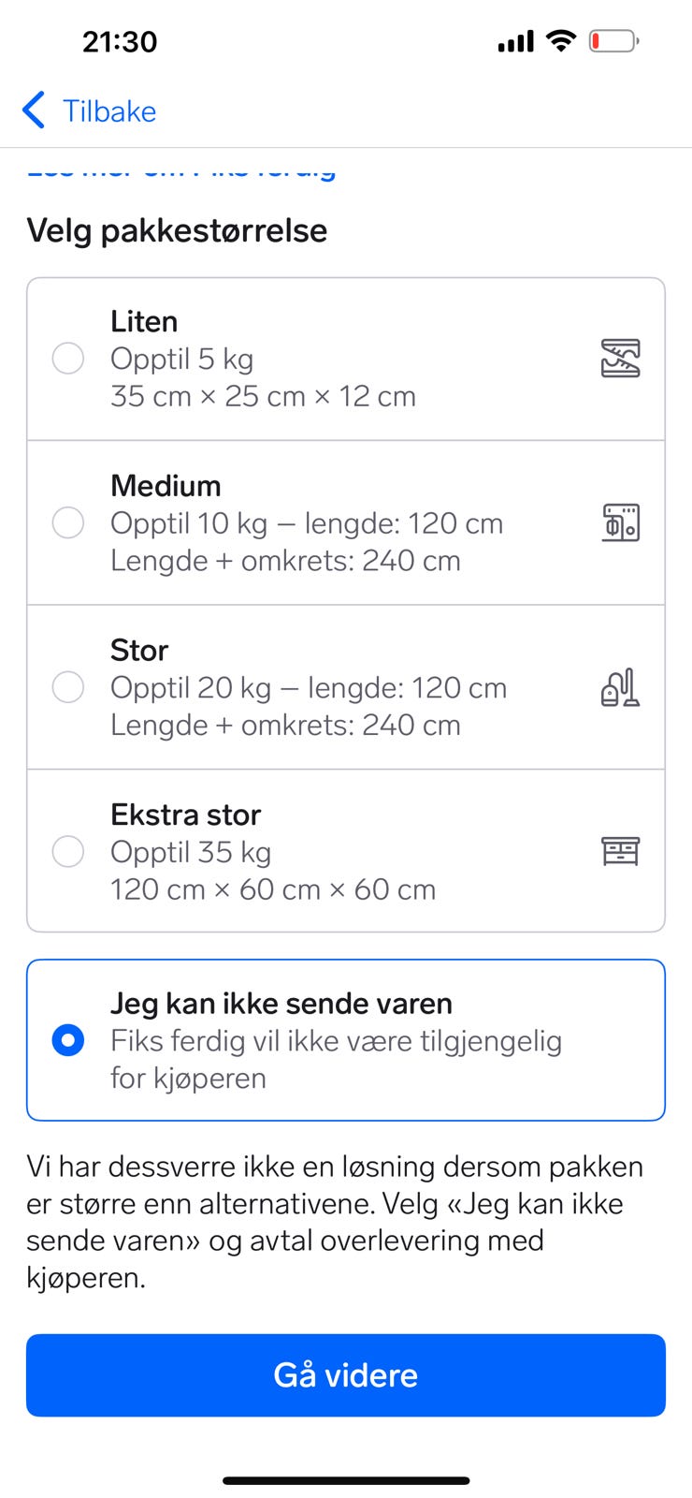Select the Stor radio button
Image resolution: width=692 pixels, height=1498 pixels.
tap(68, 687)
